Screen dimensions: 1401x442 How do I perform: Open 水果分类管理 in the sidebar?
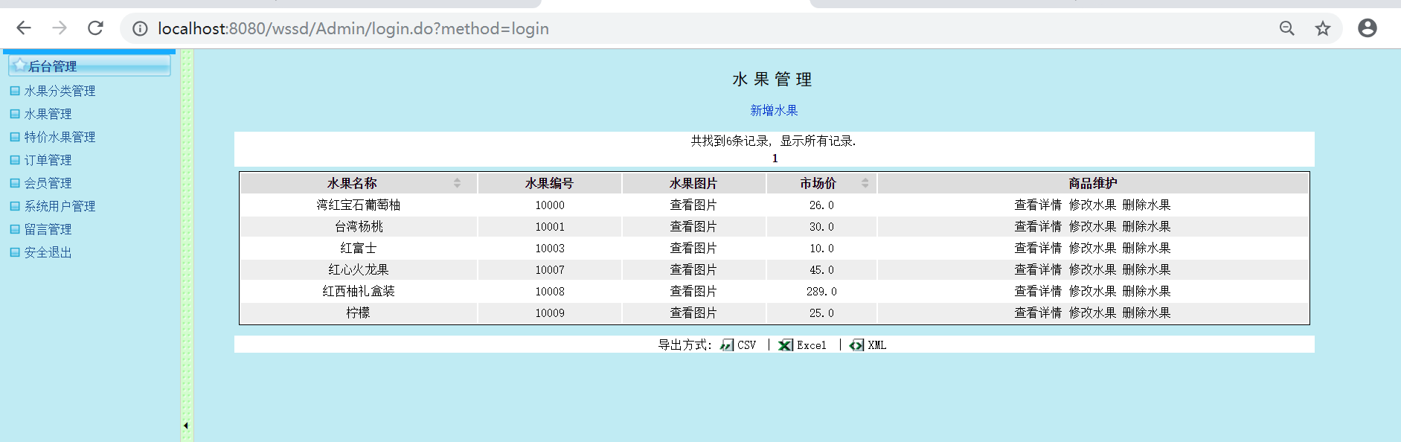pos(60,91)
